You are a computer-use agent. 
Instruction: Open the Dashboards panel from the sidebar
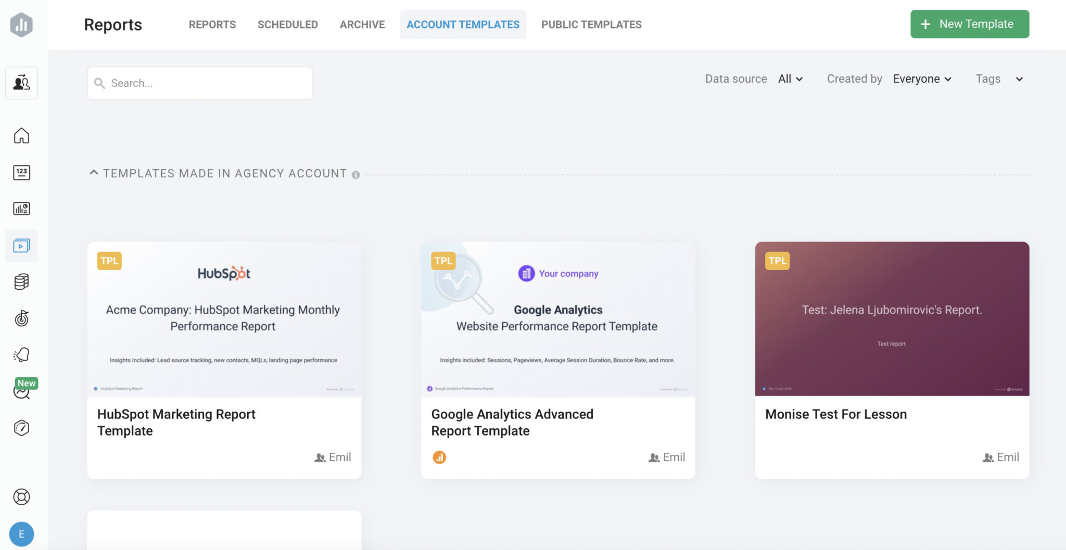22,208
